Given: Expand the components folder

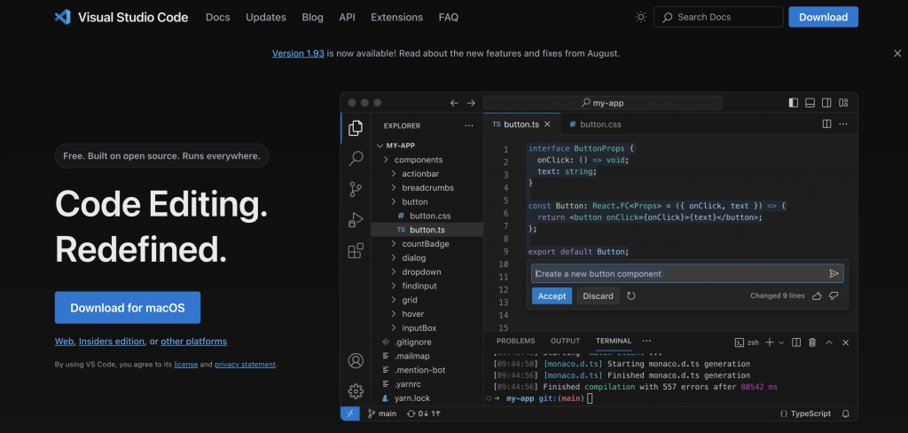Looking at the screenshot, I should pos(387,160).
